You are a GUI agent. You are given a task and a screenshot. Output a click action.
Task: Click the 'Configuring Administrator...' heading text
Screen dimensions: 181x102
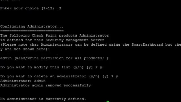coord(32,26)
